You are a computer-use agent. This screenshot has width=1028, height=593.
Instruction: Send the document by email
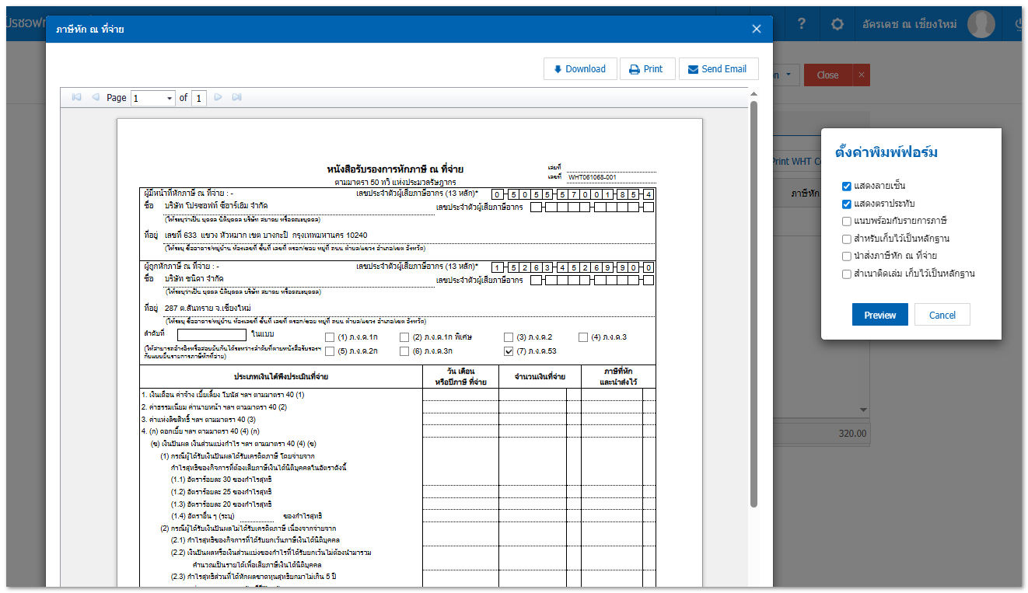(x=718, y=69)
